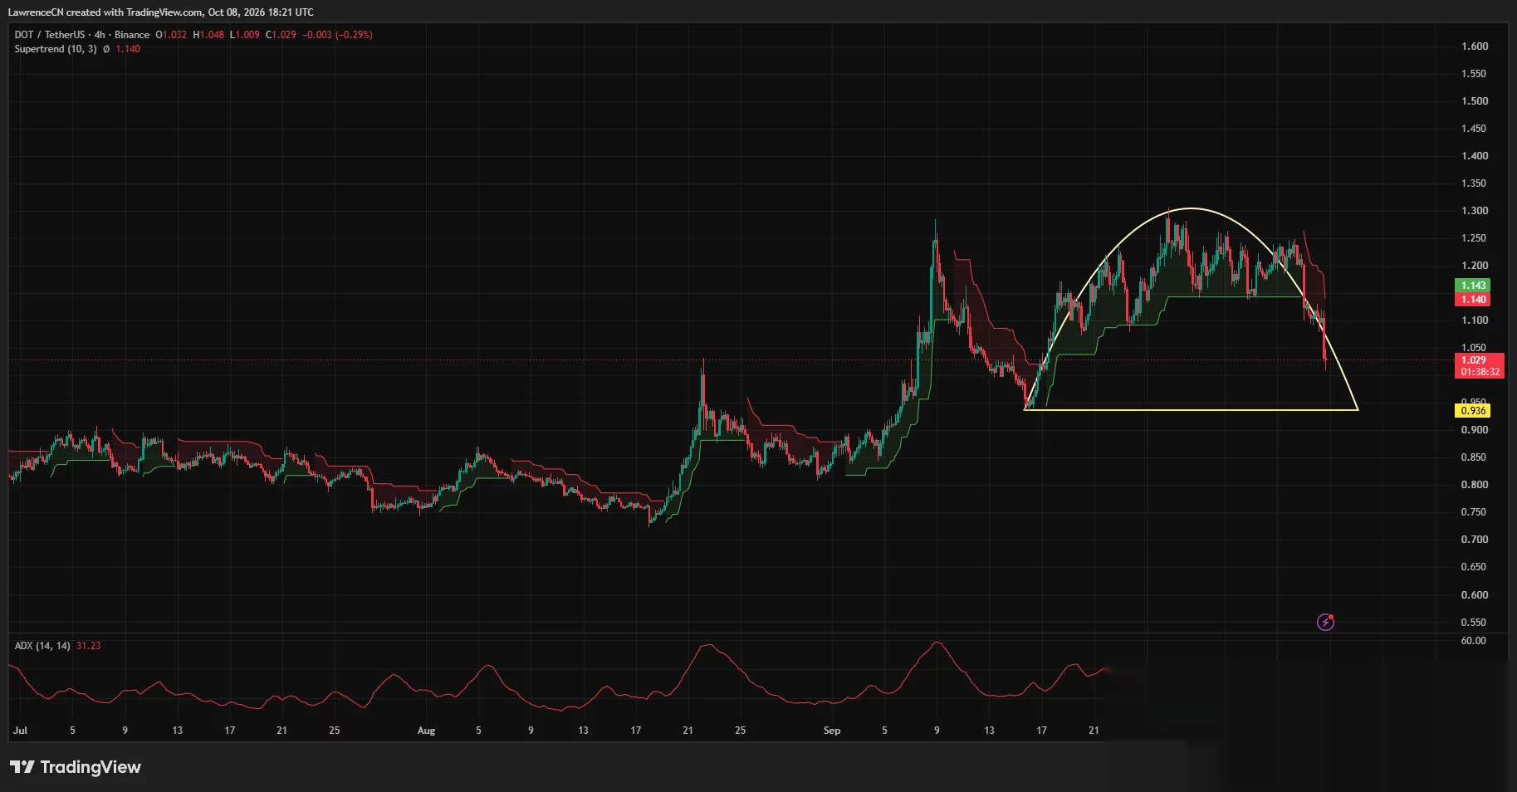1517x792 pixels.
Task: Click the high price H1.048
Action: (x=208, y=35)
